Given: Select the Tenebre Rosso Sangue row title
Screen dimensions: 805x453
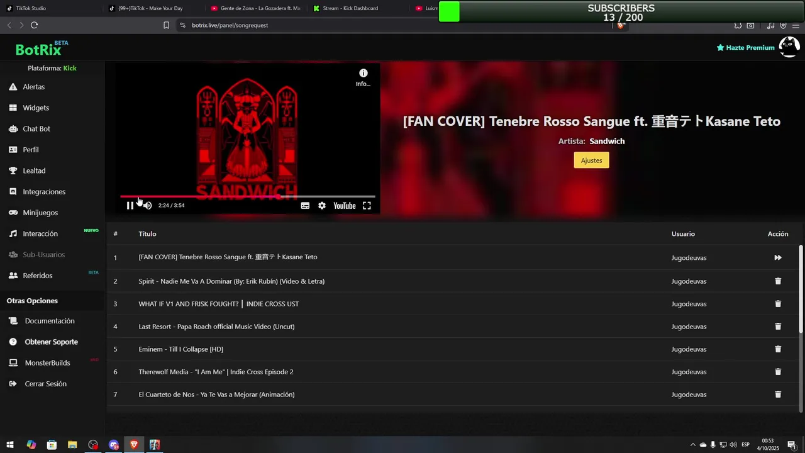Looking at the screenshot, I should (x=228, y=257).
